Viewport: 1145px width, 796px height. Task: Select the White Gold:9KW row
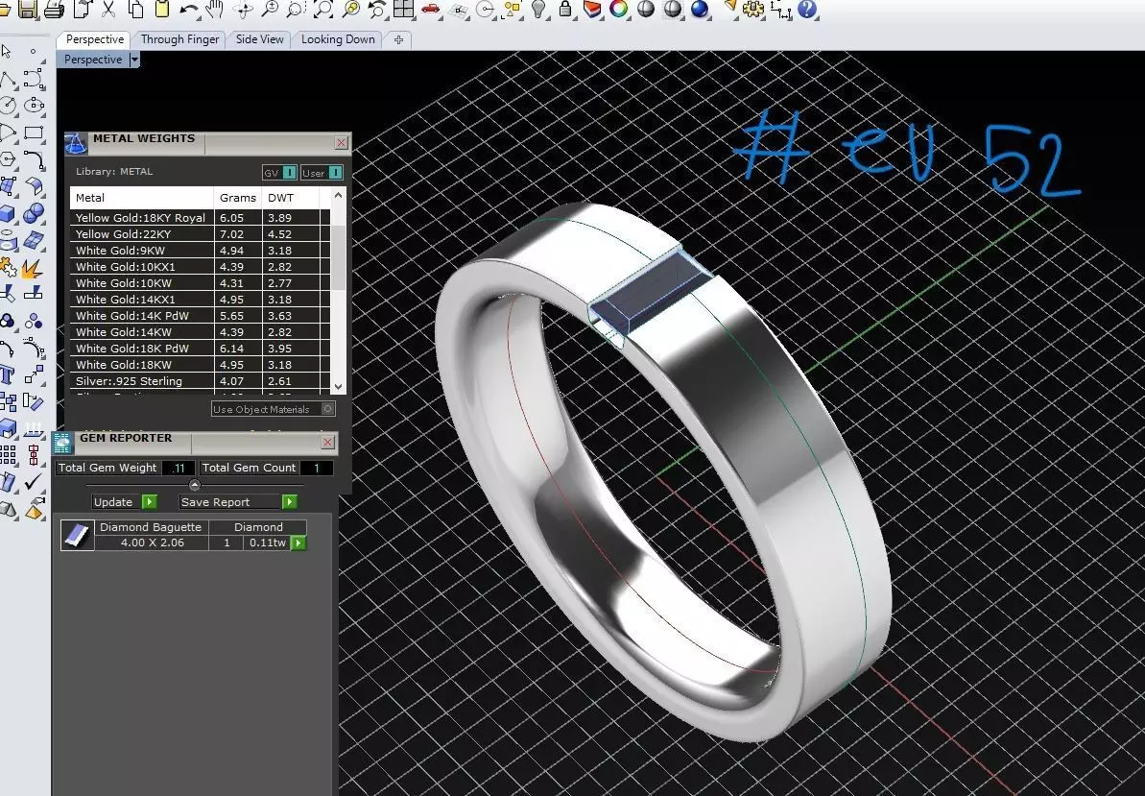(x=201, y=251)
